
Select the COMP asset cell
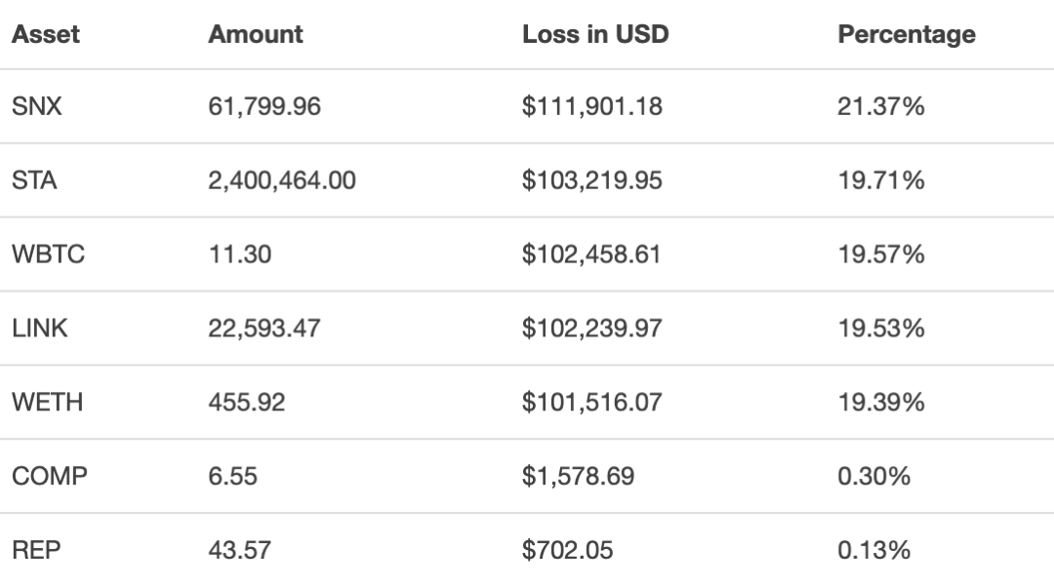pos(50,476)
